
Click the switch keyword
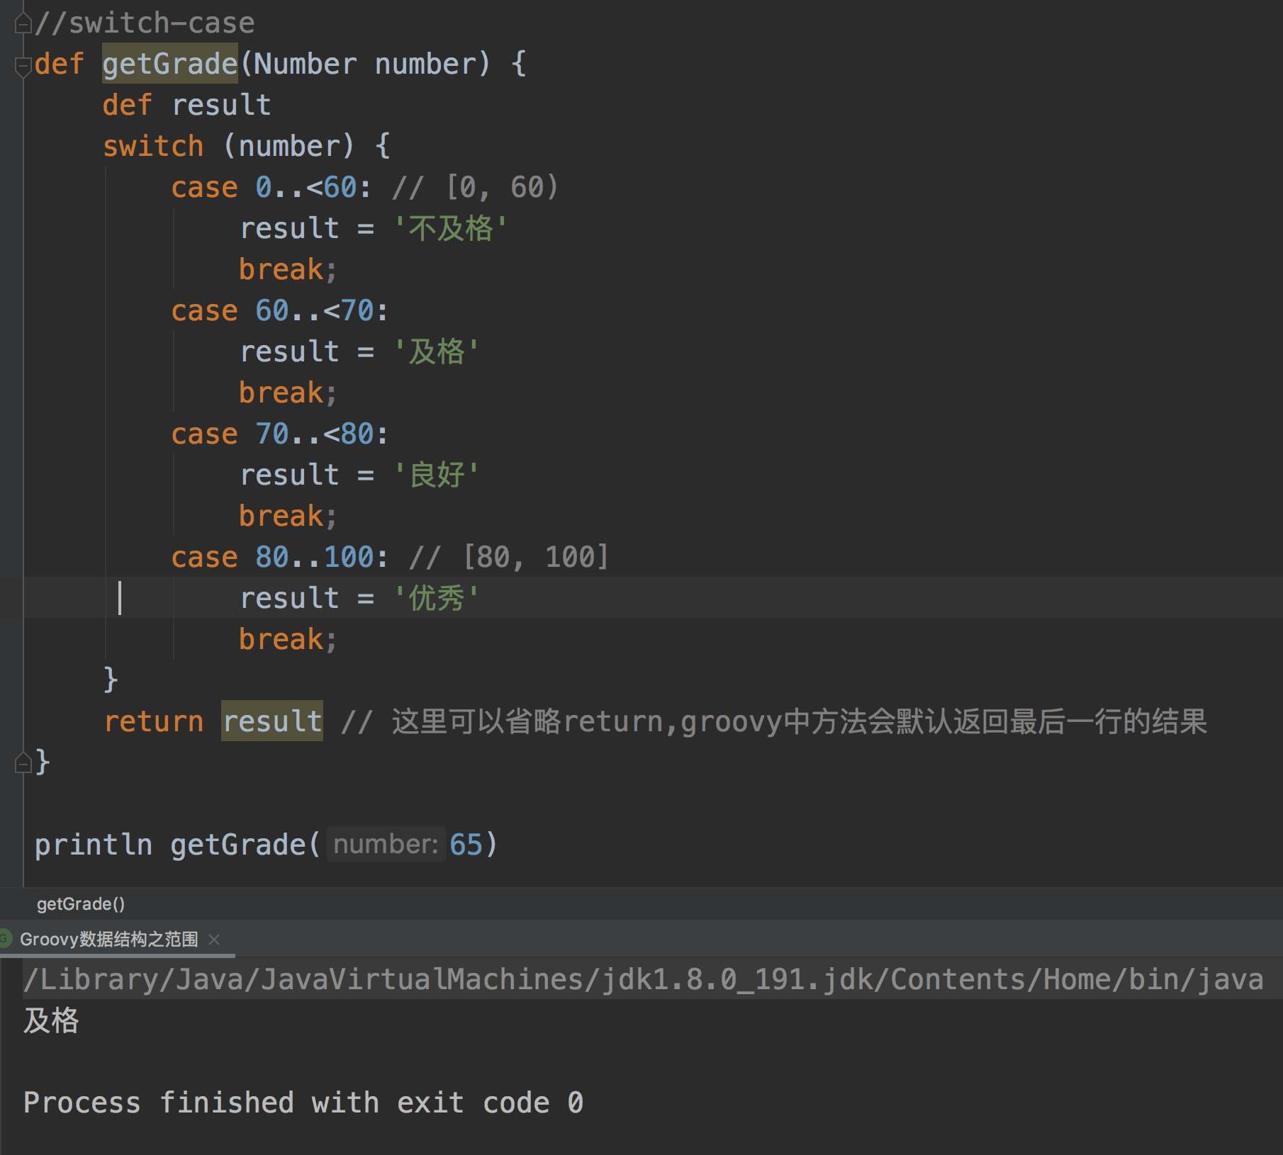click(153, 147)
